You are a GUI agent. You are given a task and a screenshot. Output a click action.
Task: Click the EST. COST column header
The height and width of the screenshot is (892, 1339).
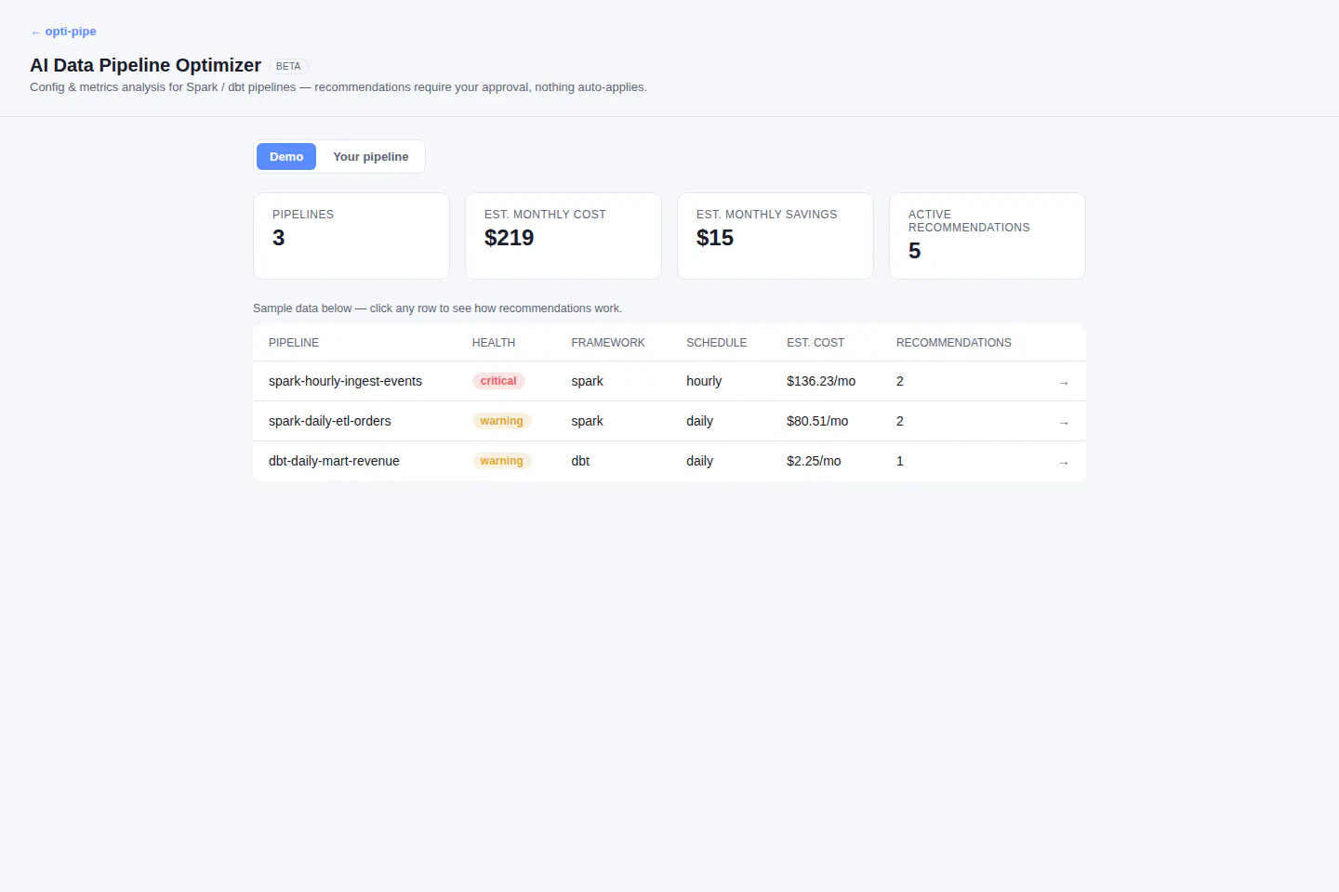click(815, 343)
